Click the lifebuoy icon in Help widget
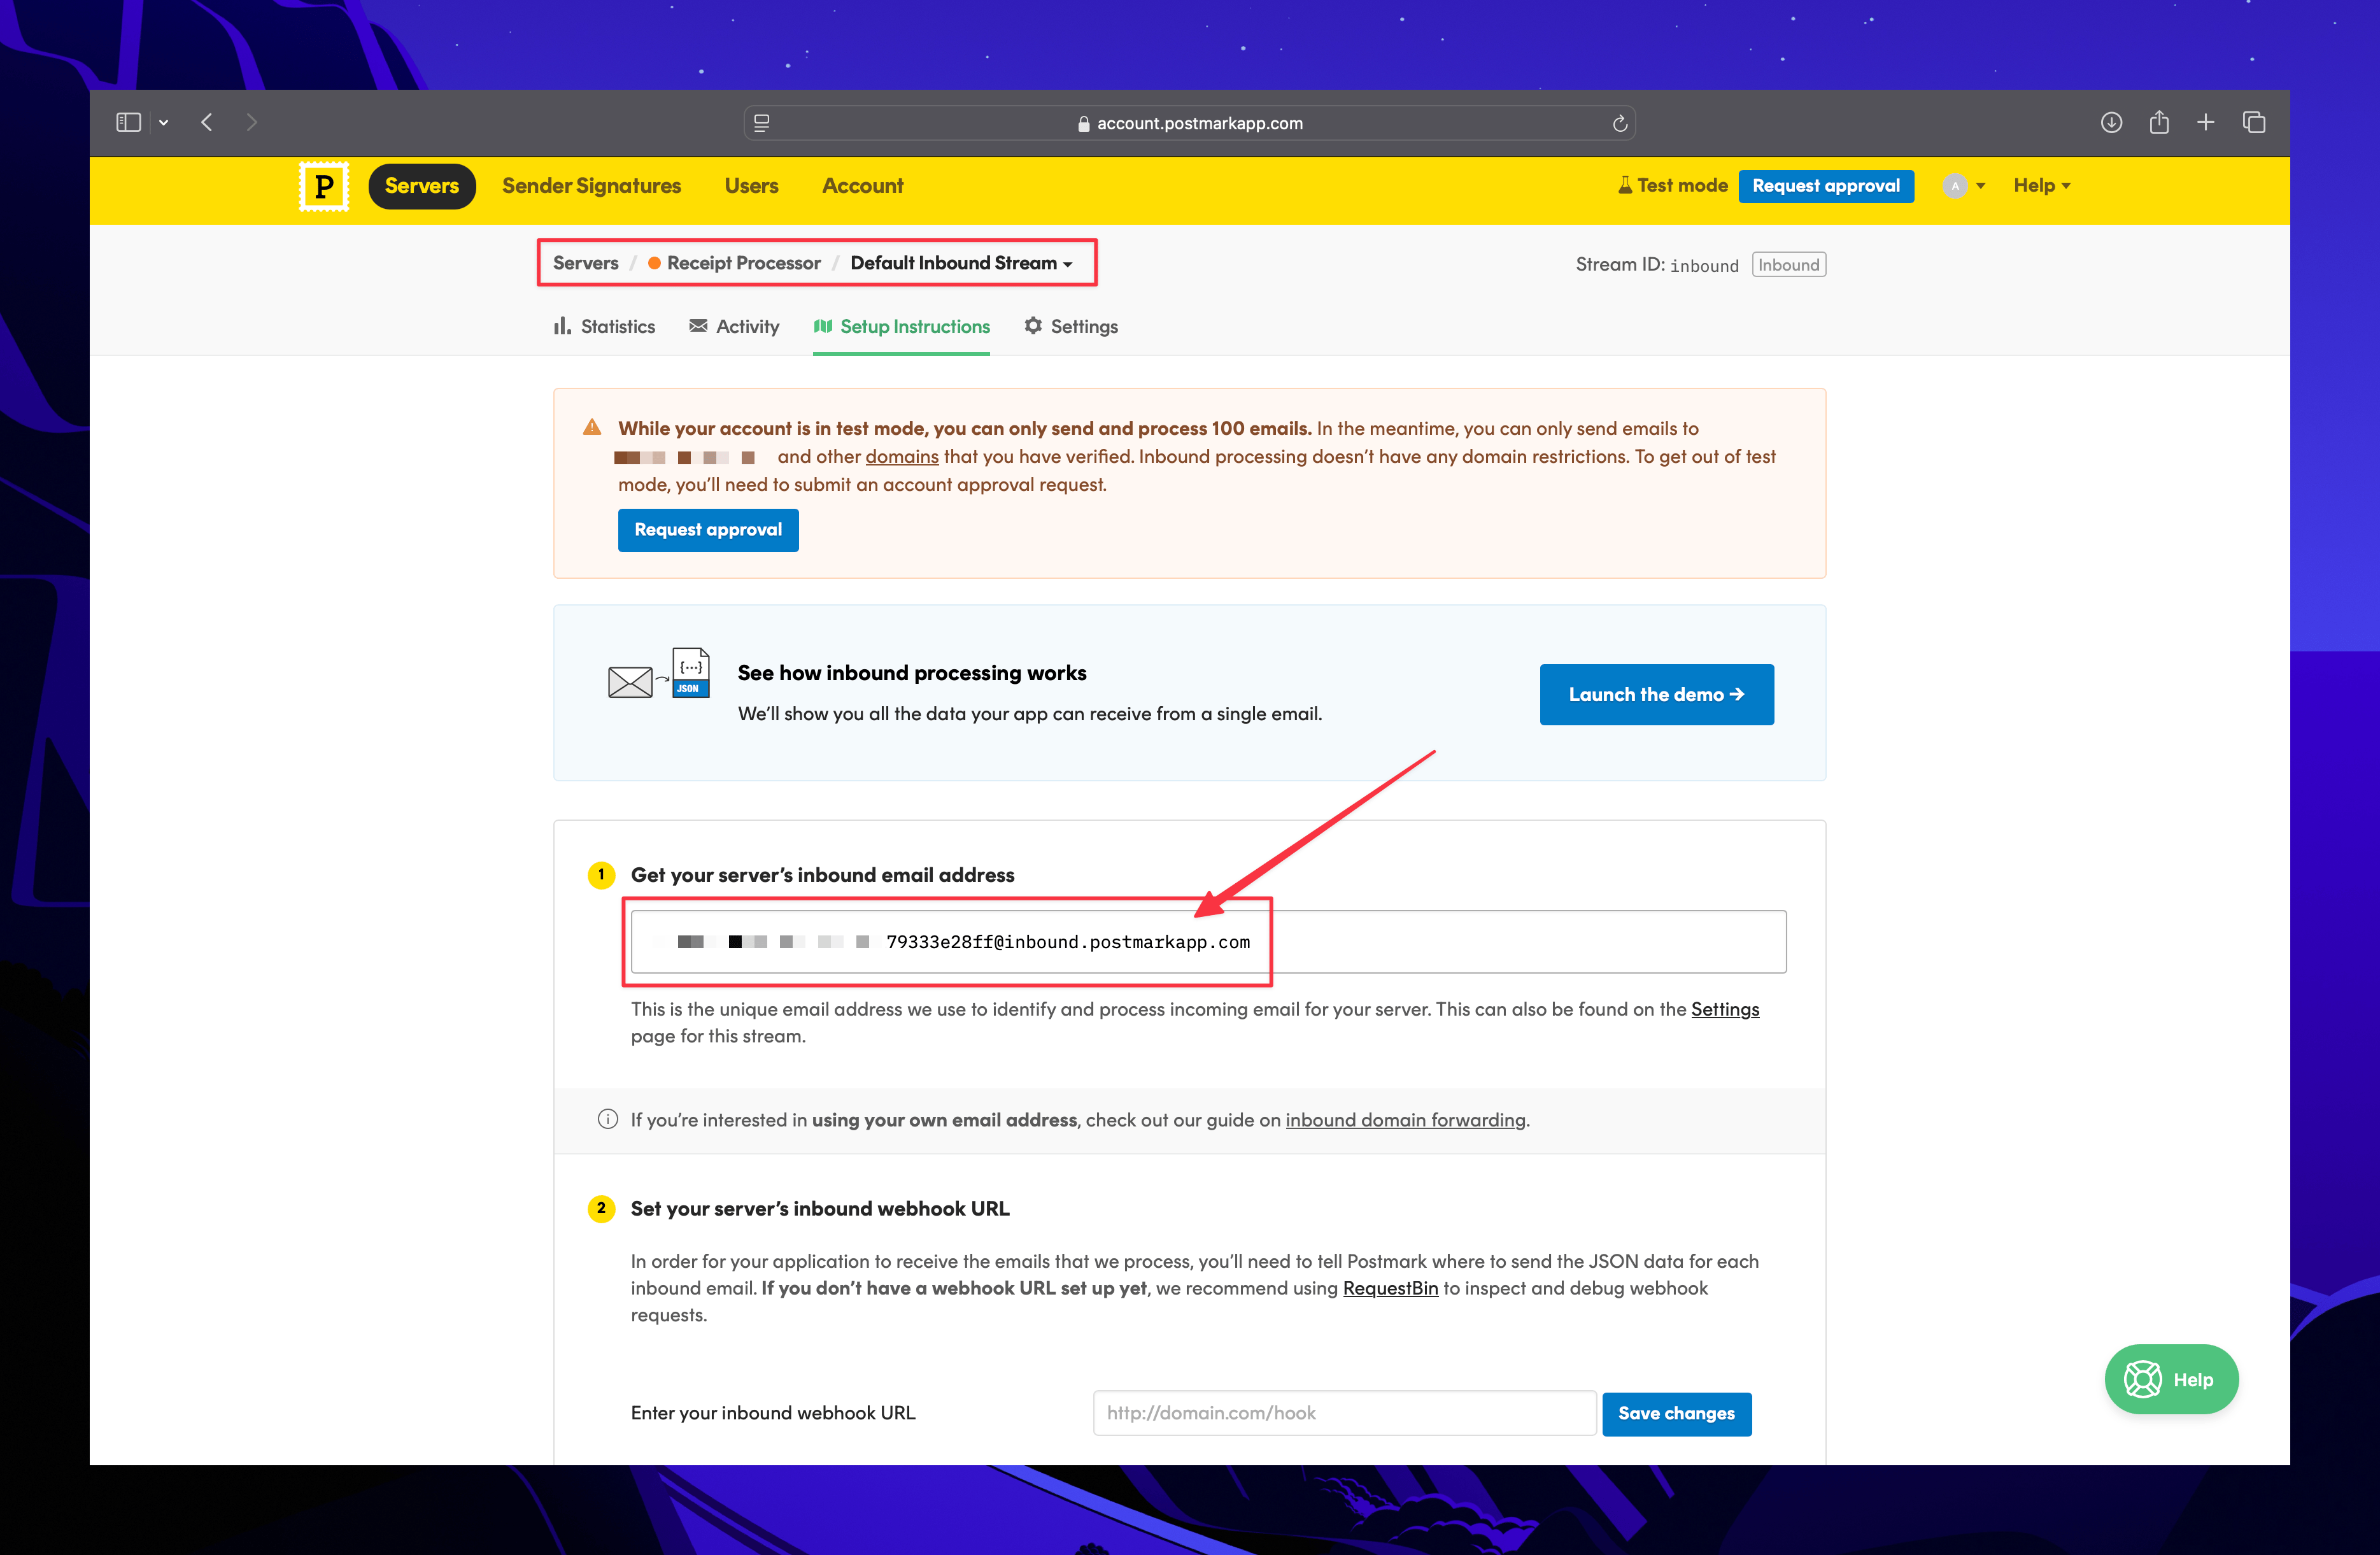Viewport: 2380px width, 1555px height. pos(2142,1379)
